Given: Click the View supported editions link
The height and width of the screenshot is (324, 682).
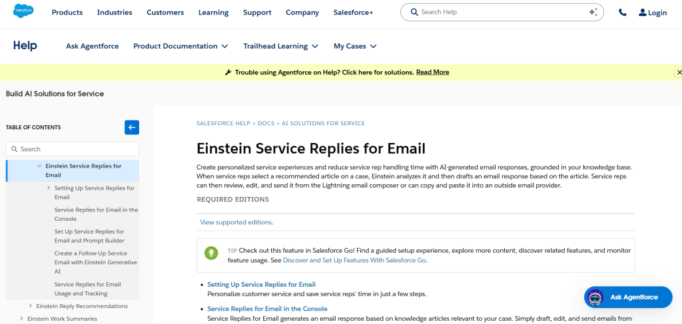Looking at the screenshot, I should [236, 222].
